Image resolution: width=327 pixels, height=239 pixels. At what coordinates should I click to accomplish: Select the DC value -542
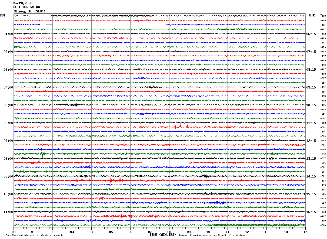(323, 154)
